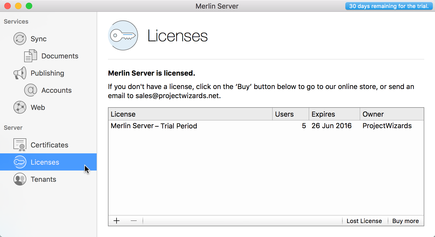This screenshot has width=435, height=237.
Task: Click the Tenants people icon
Action: click(20, 179)
